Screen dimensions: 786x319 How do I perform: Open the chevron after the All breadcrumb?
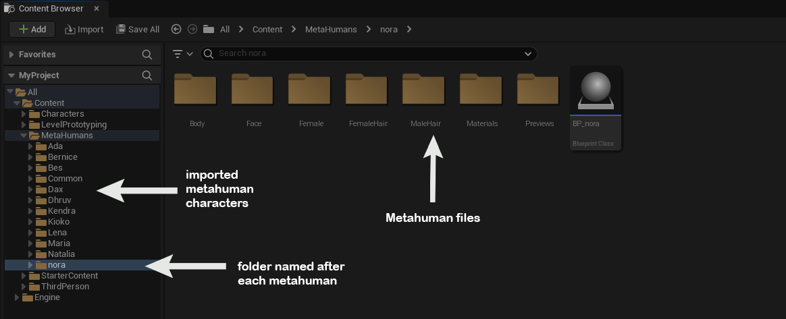(x=241, y=29)
